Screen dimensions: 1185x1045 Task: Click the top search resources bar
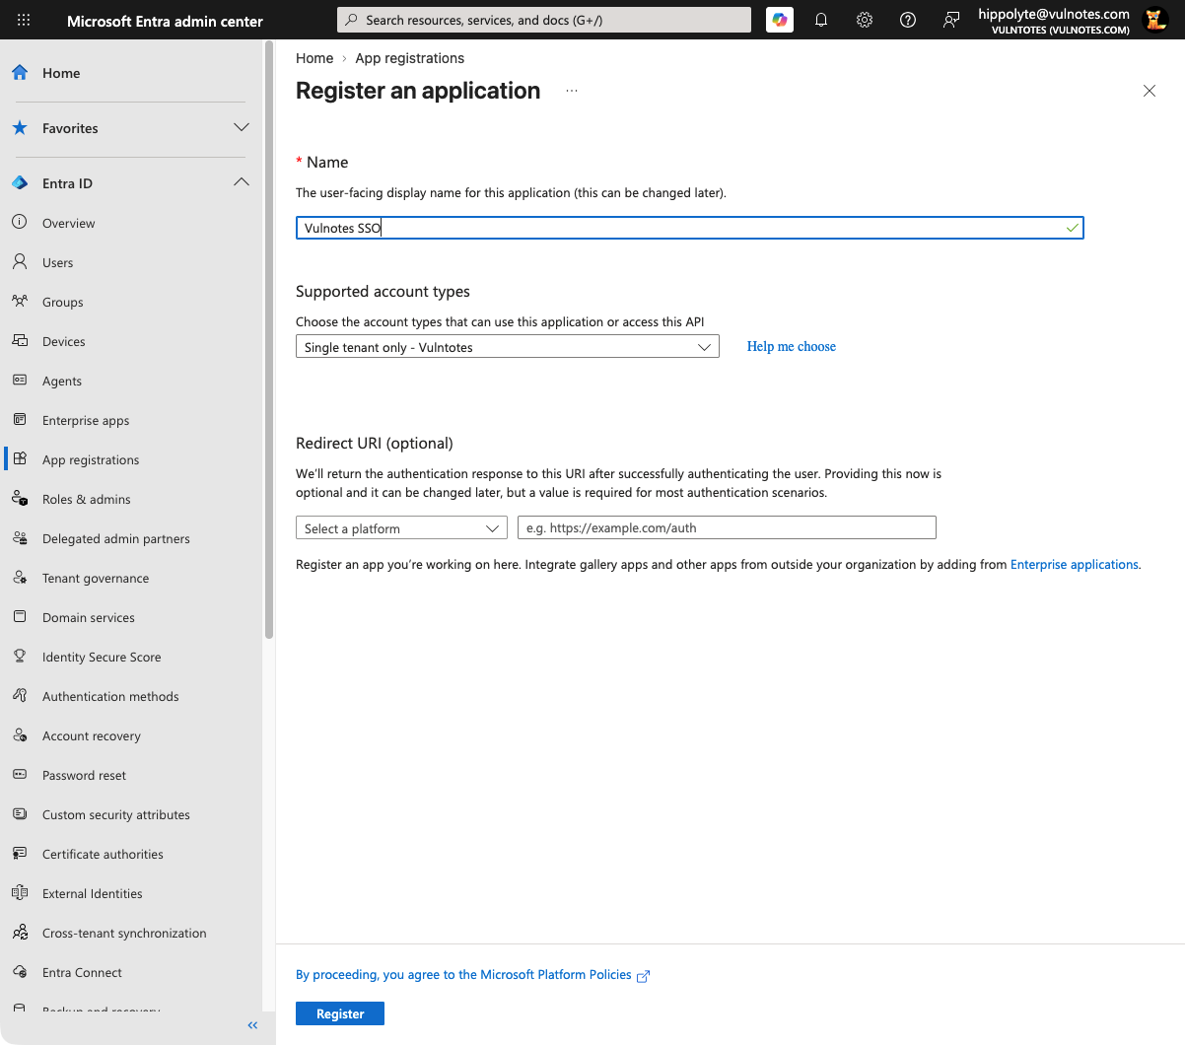coord(544,20)
